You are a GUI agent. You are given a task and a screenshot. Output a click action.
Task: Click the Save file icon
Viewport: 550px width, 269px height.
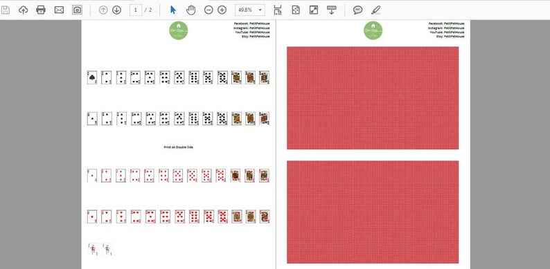[6, 10]
